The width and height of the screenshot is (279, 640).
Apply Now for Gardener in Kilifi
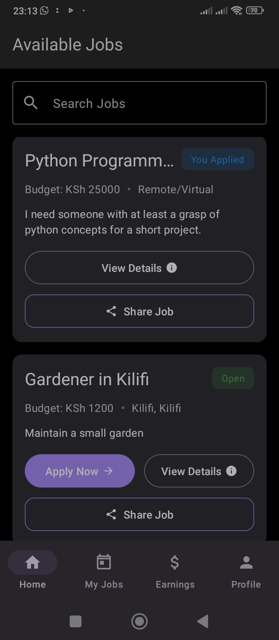coord(79,471)
